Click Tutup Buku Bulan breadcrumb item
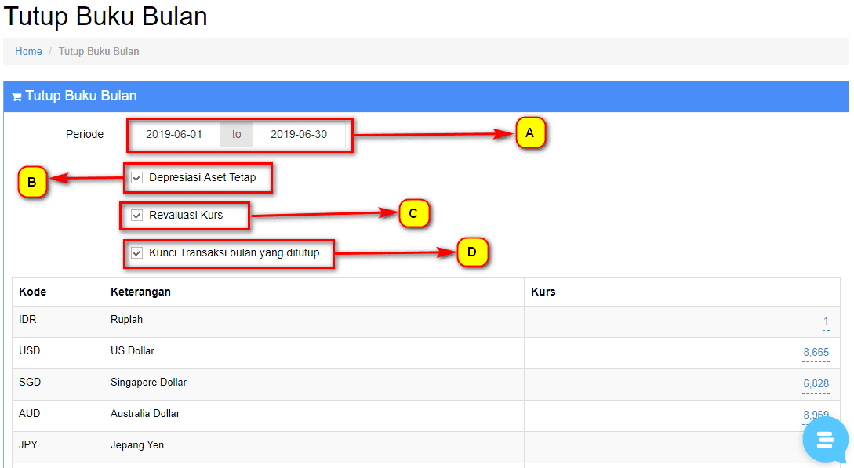 click(99, 52)
